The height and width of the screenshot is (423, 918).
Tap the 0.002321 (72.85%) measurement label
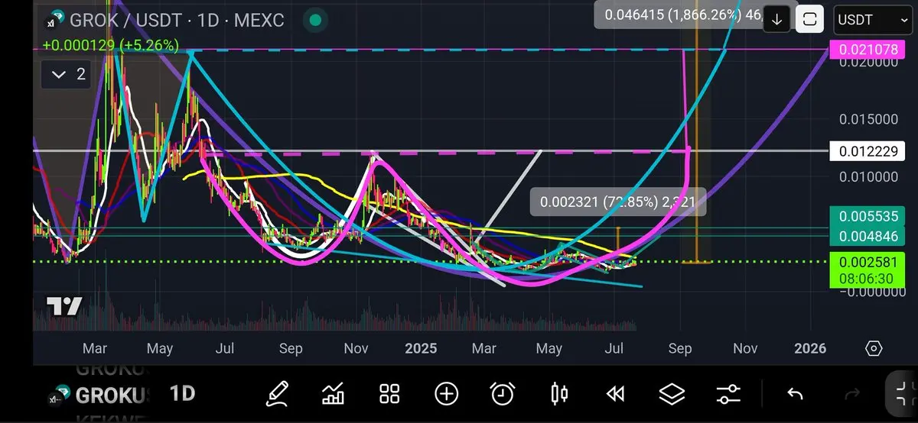point(617,202)
